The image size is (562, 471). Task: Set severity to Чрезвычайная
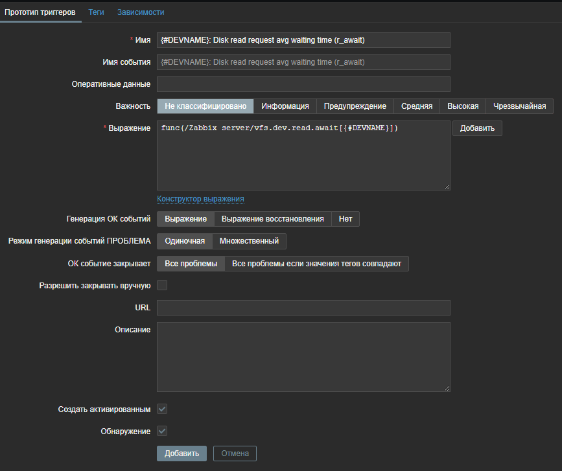[519, 106]
